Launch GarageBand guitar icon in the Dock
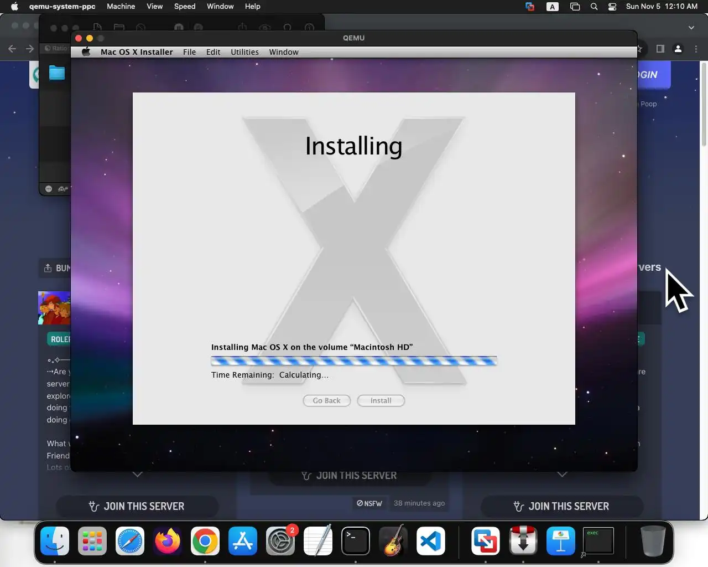 [393, 540]
